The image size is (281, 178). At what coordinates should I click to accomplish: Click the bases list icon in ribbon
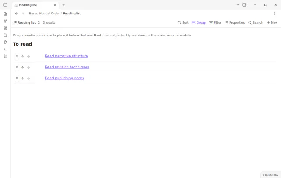click(x=5, y=56)
